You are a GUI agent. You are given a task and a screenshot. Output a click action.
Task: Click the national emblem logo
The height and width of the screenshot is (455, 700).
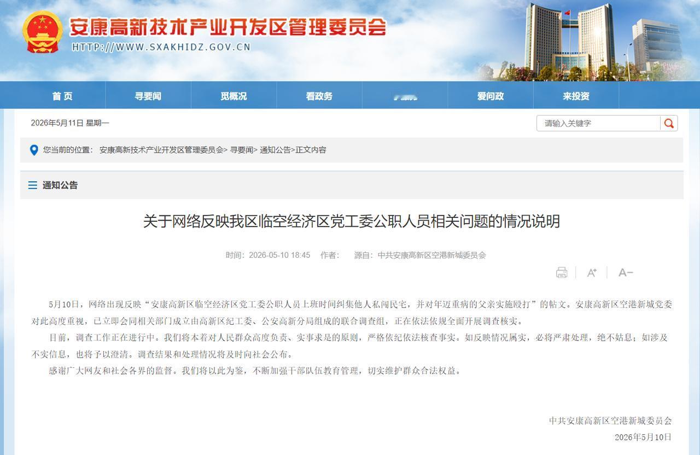click(x=43, y=31)
